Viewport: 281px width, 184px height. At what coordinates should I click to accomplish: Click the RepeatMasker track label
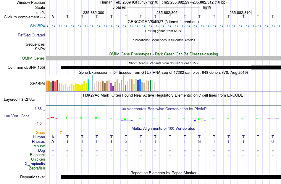point(33,177)
